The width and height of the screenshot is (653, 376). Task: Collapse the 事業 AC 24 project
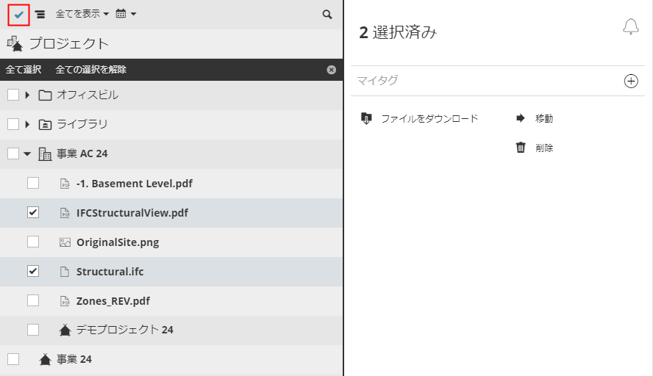coord(27,154)
